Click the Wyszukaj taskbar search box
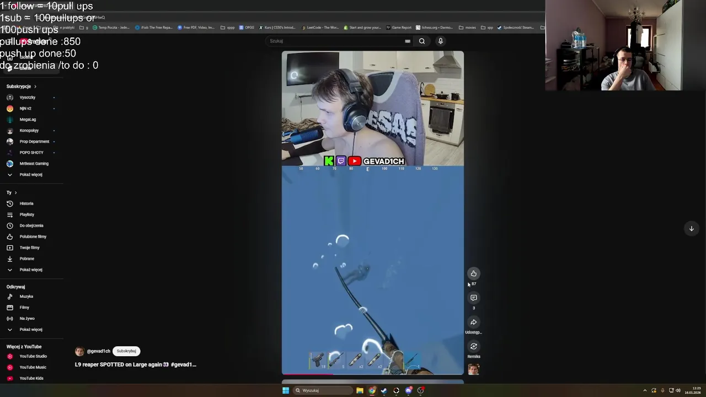This screenshot has width=706, height=397. (323, 390)
